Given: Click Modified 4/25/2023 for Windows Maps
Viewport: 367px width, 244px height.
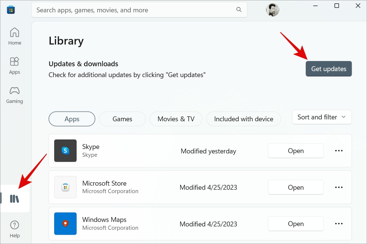Looking at the screenshot, I should [208, 224].
